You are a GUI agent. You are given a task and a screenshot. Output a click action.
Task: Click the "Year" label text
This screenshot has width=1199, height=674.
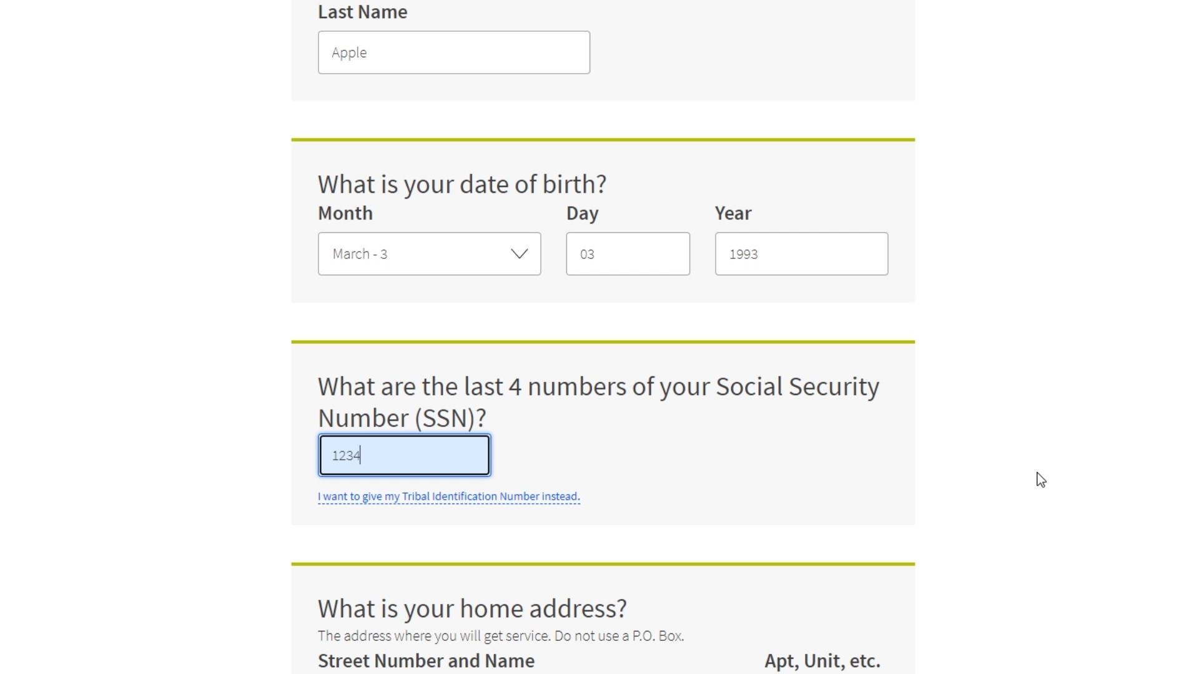coord(733,213)
